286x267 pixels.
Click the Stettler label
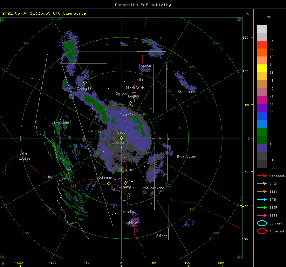tap(185, 92)
